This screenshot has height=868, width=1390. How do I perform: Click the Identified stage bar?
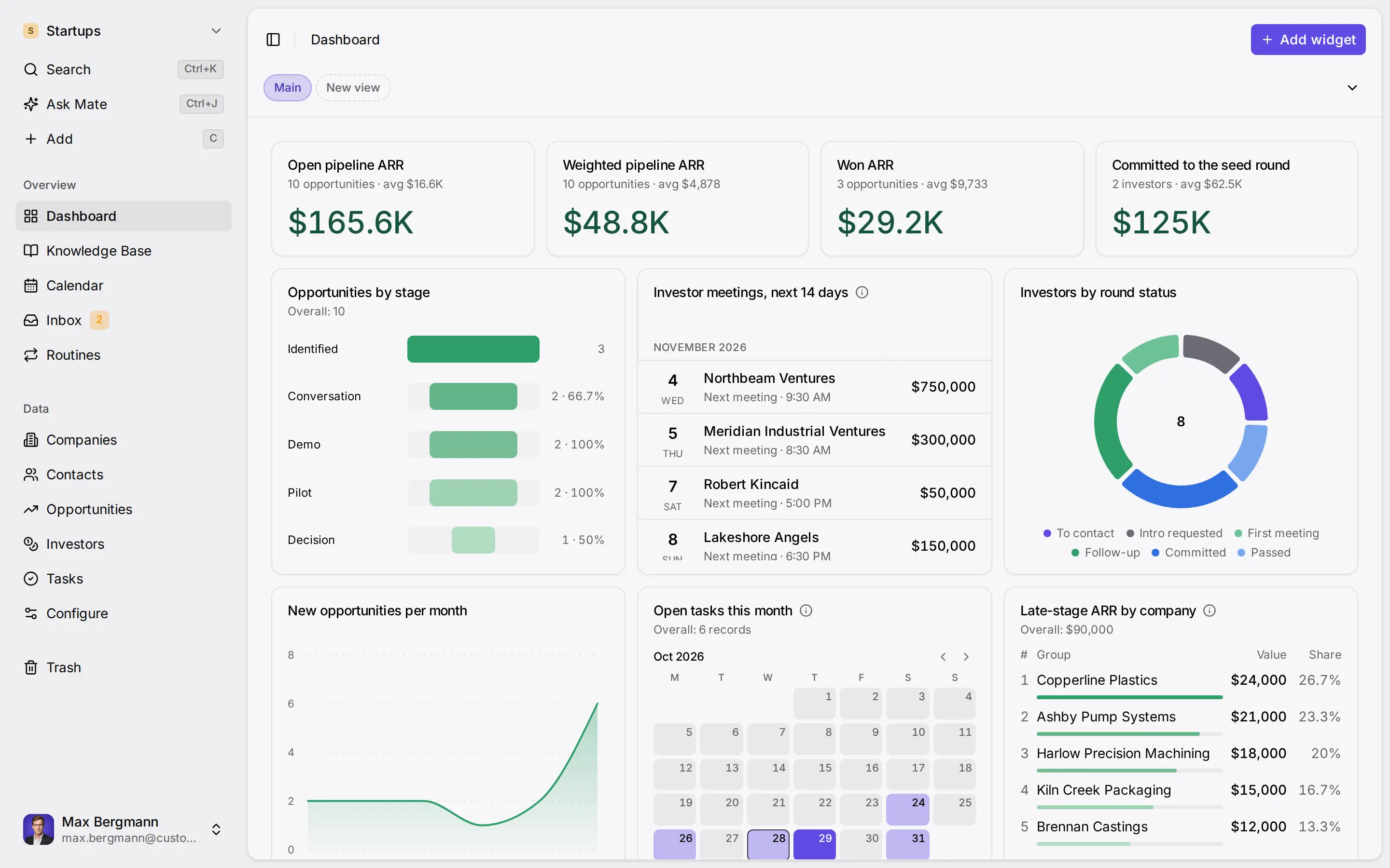point(473,349)
